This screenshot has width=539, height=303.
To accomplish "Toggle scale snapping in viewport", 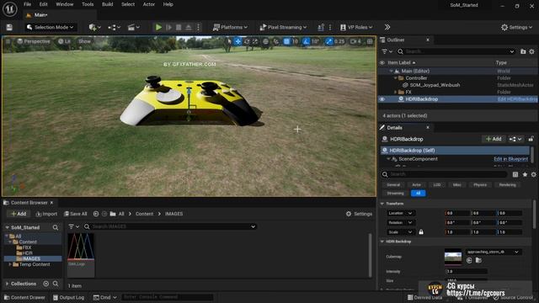I will pos(329,41).
